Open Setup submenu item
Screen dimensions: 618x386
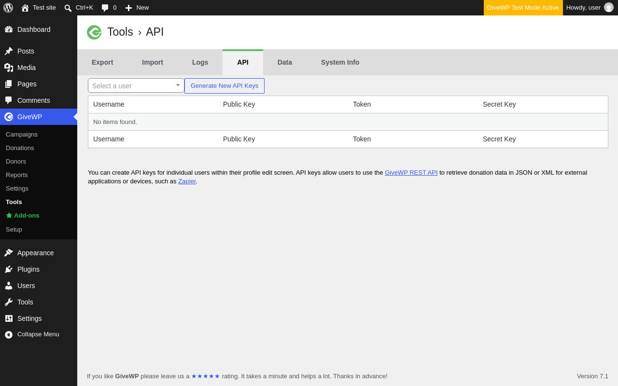point(39,229)
